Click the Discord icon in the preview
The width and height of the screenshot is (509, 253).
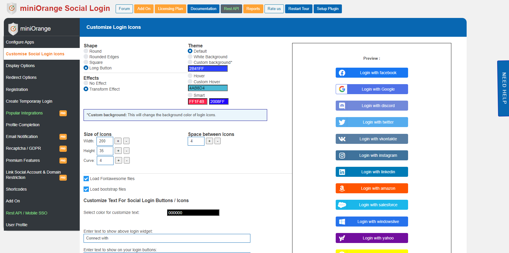tap(342, 106)
